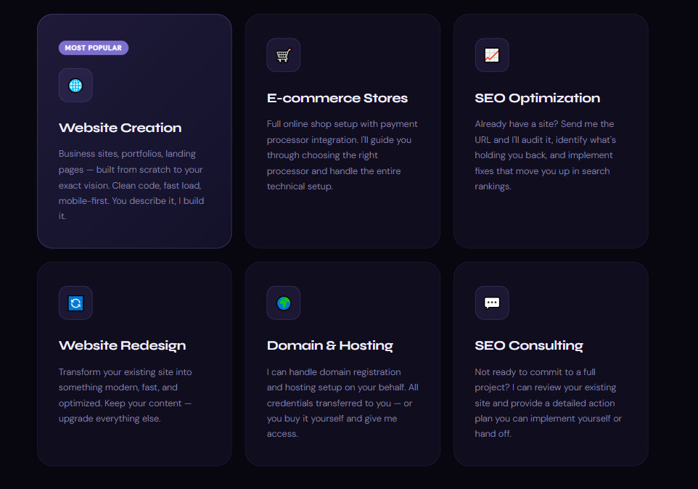
Task: Click the refresh arrows icon for Website Redesign
Action: coord(75,303)
